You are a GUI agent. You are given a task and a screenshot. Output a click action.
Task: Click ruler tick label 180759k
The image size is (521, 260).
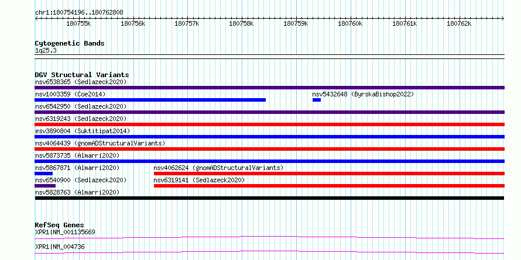coord(296,23)
